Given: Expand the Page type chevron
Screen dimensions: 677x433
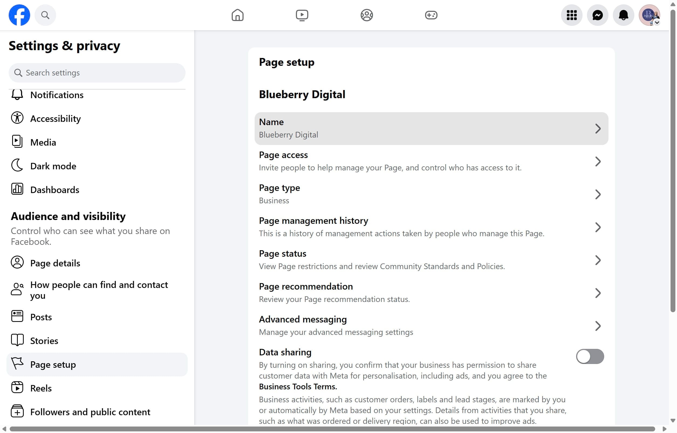Looking at the screenshot, I should coord(598,194).
